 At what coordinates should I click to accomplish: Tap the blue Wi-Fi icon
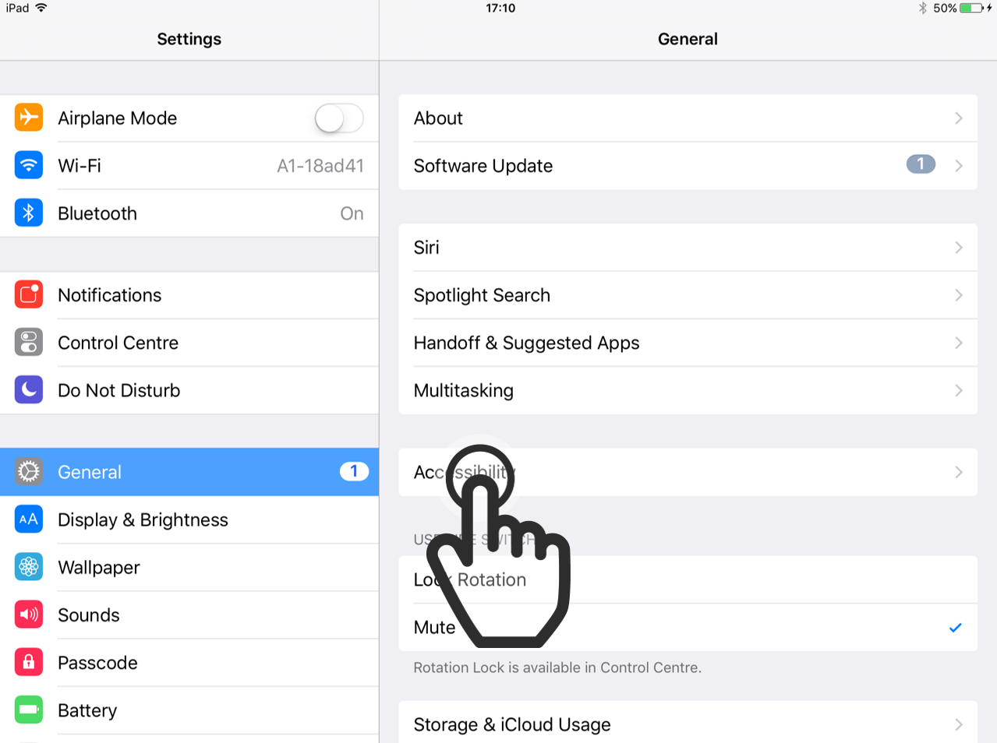tap(29, 165)
